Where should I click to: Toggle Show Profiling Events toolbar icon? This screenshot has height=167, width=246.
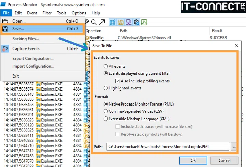click(x=144, y=22)
